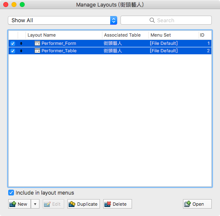Click Performer_Table's [File Default] menu set
The image size is (220, 216).
(164, 51)
